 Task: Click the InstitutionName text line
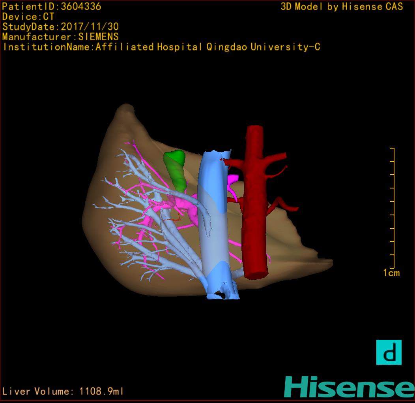click(161, 47)
